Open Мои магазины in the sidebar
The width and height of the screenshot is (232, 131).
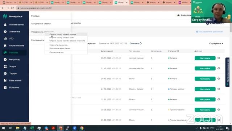(x=14, y=25)
